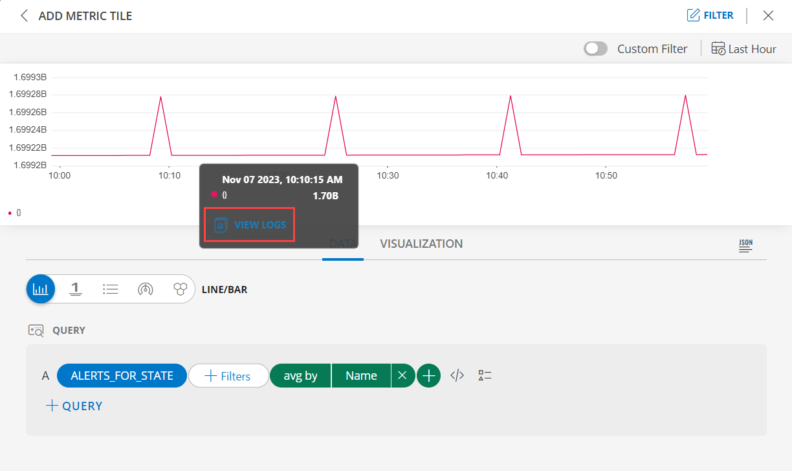The width and height of the screenshot is (792, 471).
Task: Remove the avg by Name aggregation
Action: [x=402, y=375]
